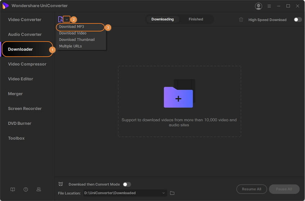Viewport: 305px width, 201px height.
Task: Switch to the Downloading tab
Action: [x=163, y=19]
